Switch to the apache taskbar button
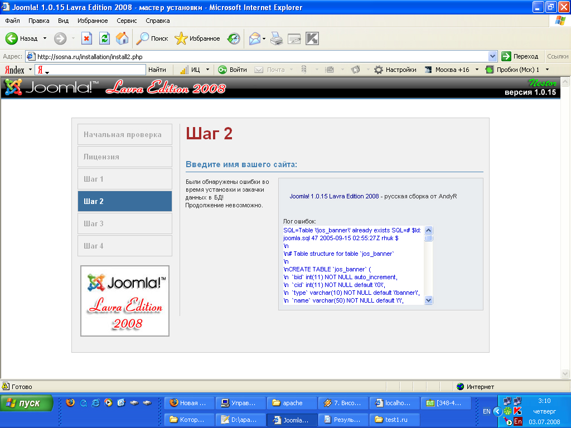Viewport: 571px width, 428px height. click(x=292, y=403)
